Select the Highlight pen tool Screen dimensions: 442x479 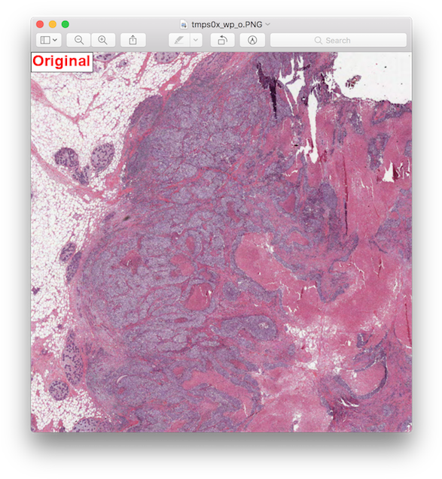pos(179,40)
